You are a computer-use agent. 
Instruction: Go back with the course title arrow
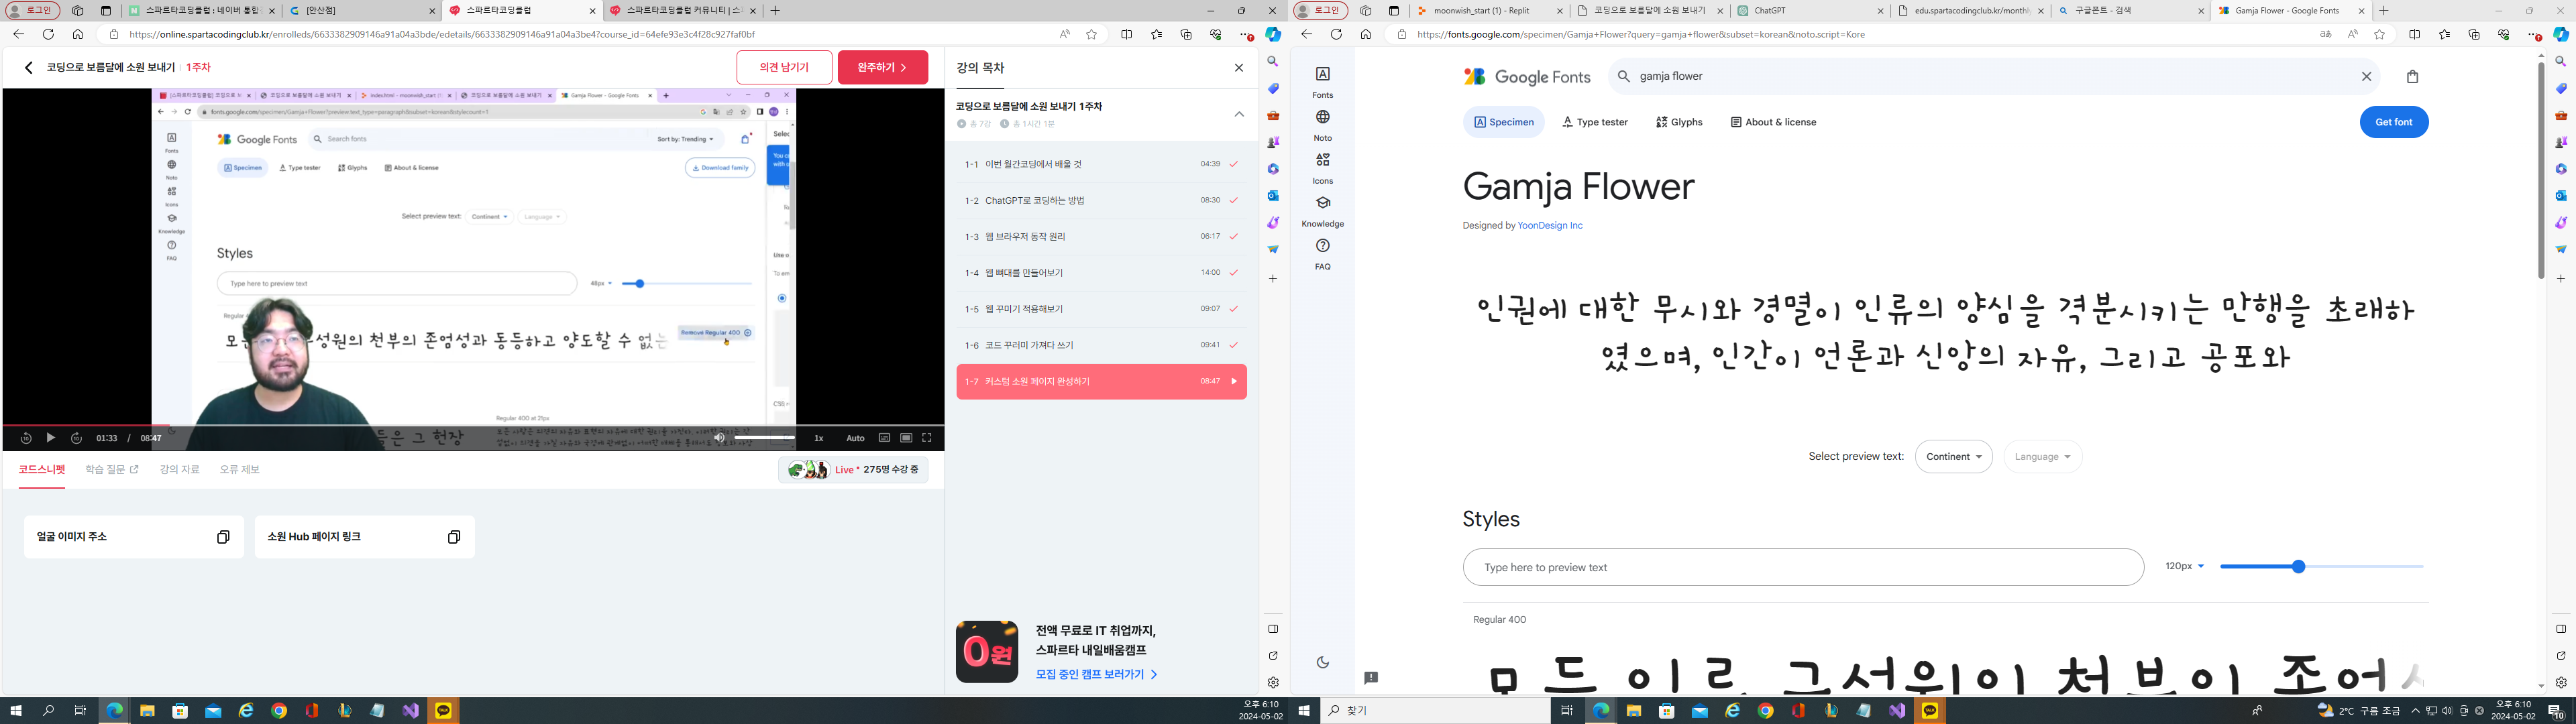(28, 68)
